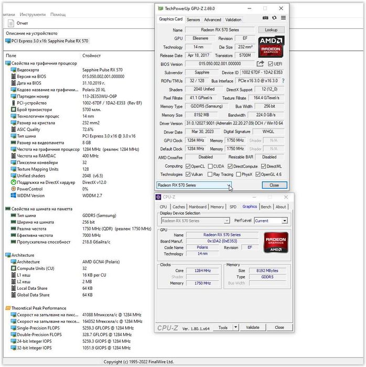This screenshot has width=366, height=367.
Task: Click the GPU-Z title bar app icon
Action: (x=160, y=8)
